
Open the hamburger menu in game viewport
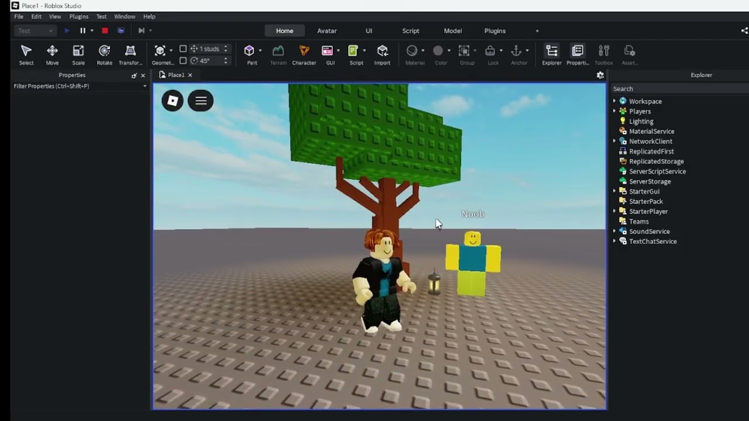coord(201,101)
